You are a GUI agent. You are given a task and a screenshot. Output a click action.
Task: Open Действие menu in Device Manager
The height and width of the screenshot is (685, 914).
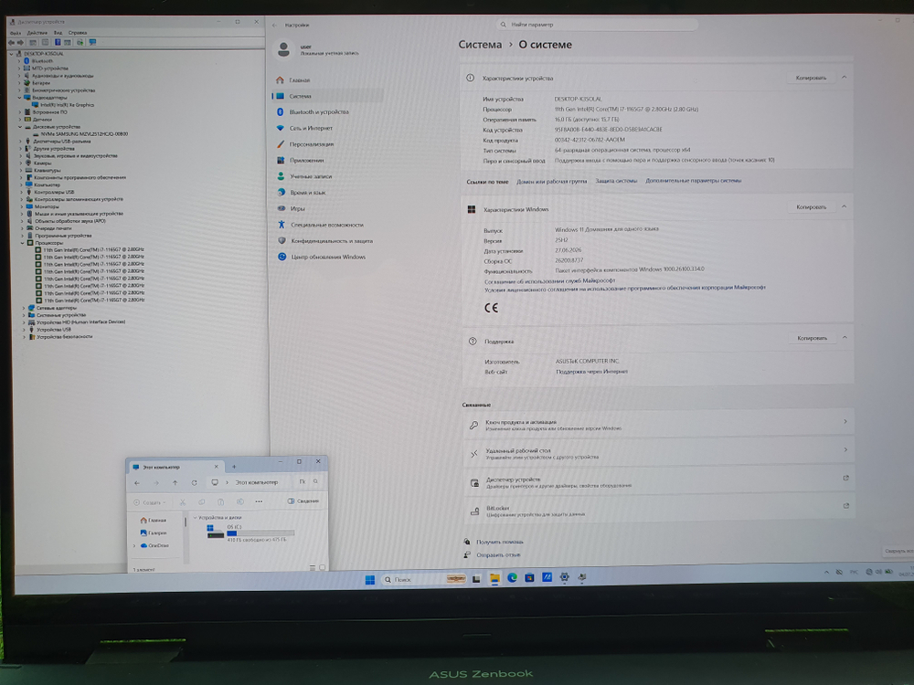pos(37,33)
